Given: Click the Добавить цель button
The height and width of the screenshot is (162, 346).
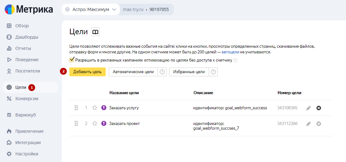Looking at the screenshot, I should point(88,72).
